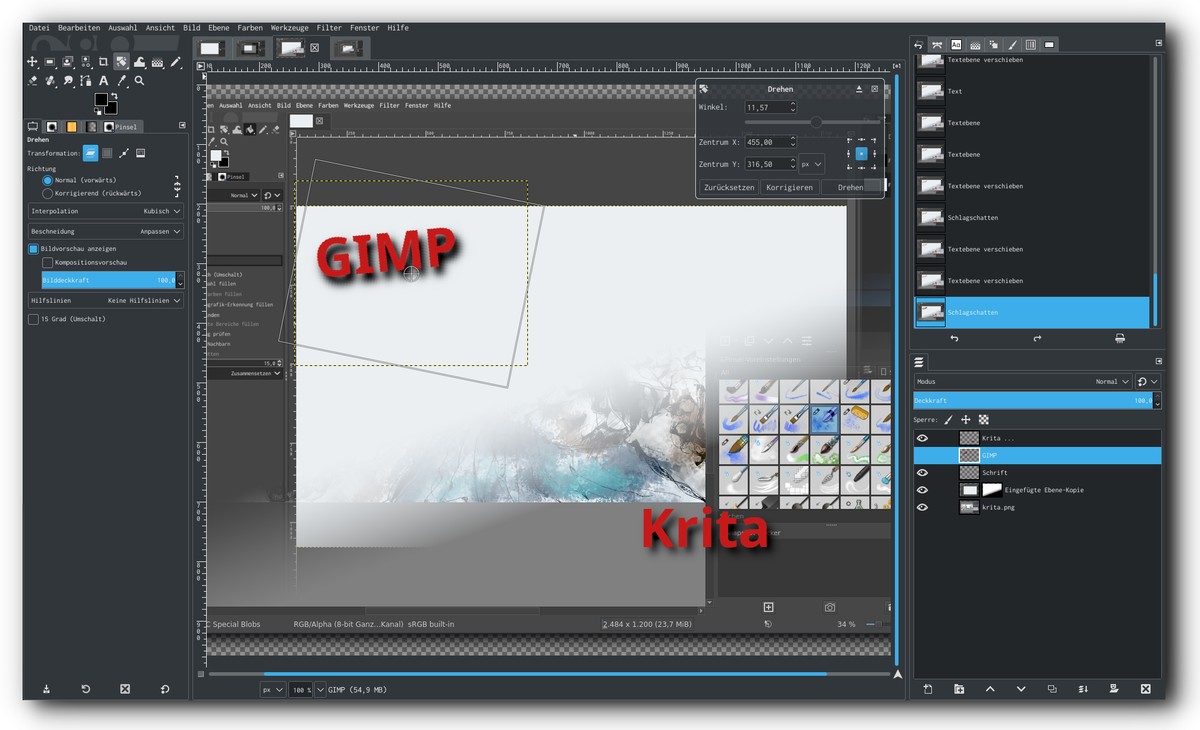
Task: Select the Move tool in toolbox
Action: pos(32,61)
